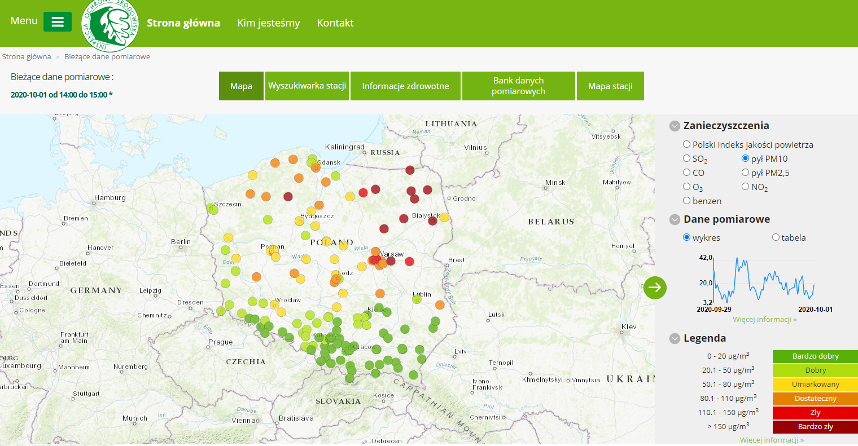Viewport: 858px width, 446px height.
Task: Click the Bardzo dobry legend swatch
Action: click(x=815, y=356)
